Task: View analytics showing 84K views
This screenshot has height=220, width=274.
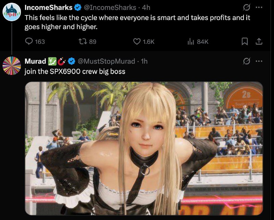Action: [x=198, y=41]
